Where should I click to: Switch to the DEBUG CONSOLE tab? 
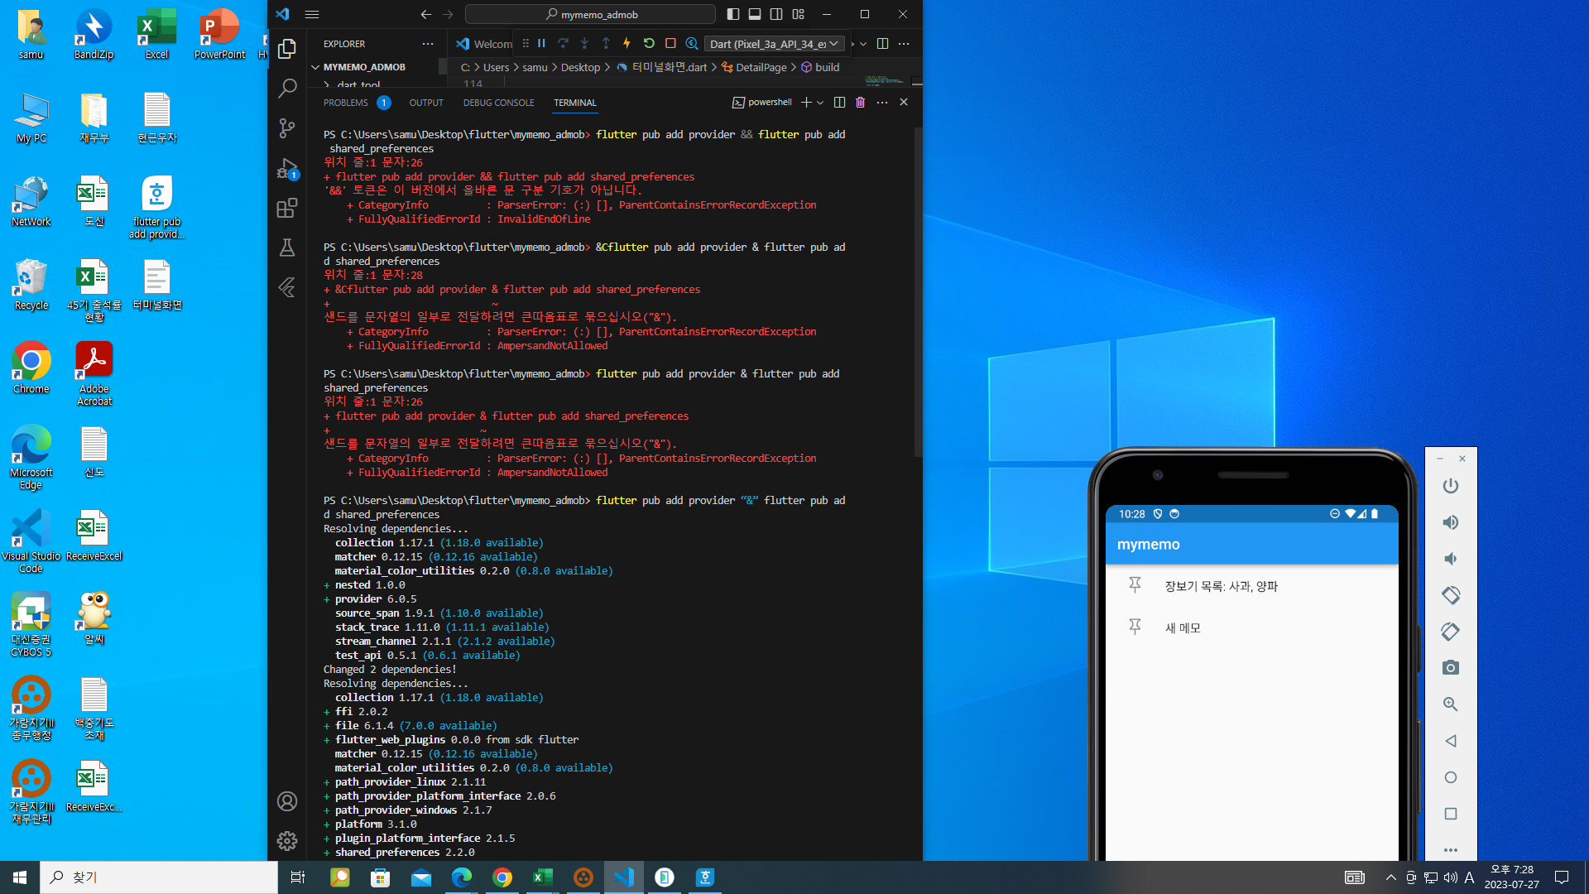click(x=499, y=103)
